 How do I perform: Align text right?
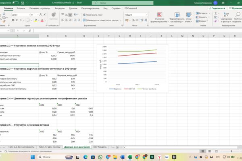70,20
